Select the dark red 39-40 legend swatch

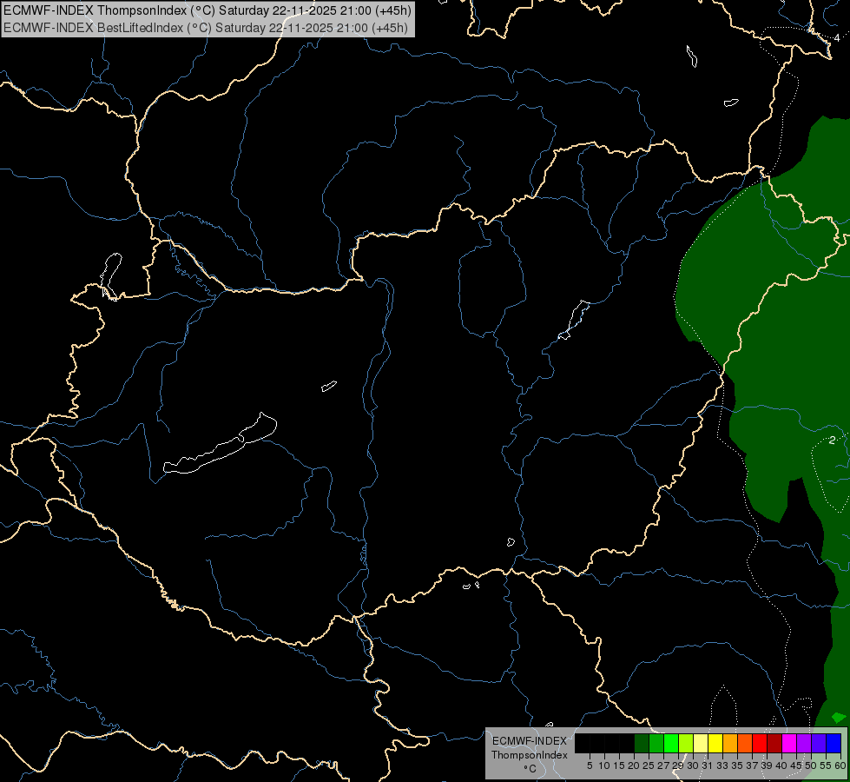coord(774,743)
